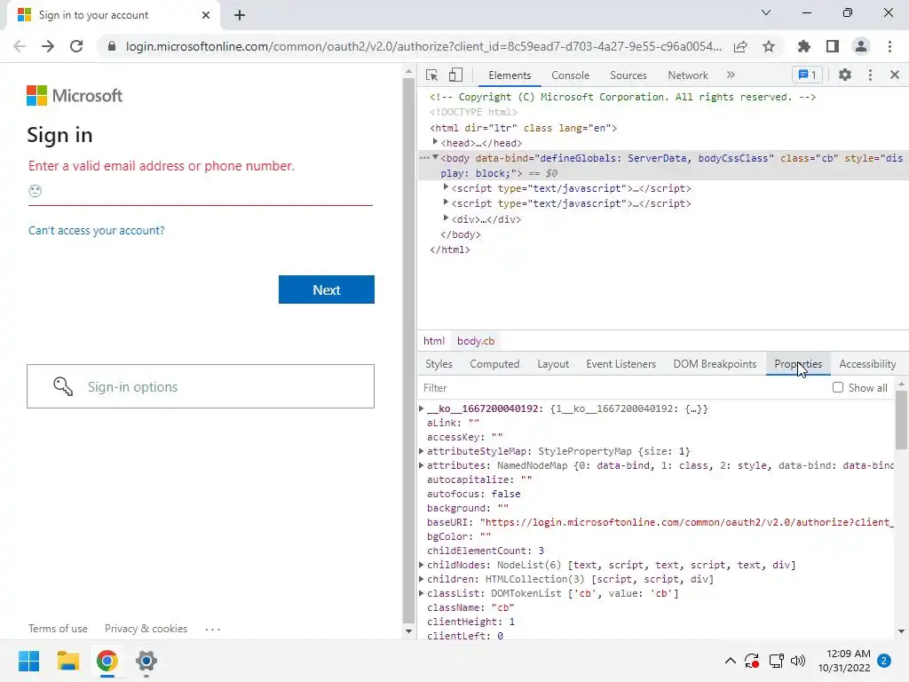Open the issues counter badge
The height and width of the screenshot is (682, 909).
807,75
